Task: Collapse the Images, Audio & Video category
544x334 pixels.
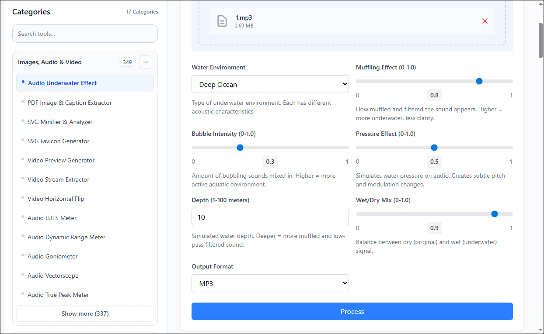Action: [146, 62]
